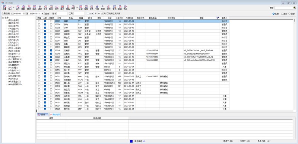Click the 类型 header in attachment list
The image size is (298, 144).
click(51, 118)
